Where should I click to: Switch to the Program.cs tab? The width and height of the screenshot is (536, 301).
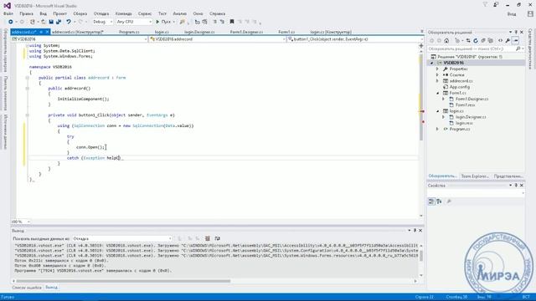point(129,32)
